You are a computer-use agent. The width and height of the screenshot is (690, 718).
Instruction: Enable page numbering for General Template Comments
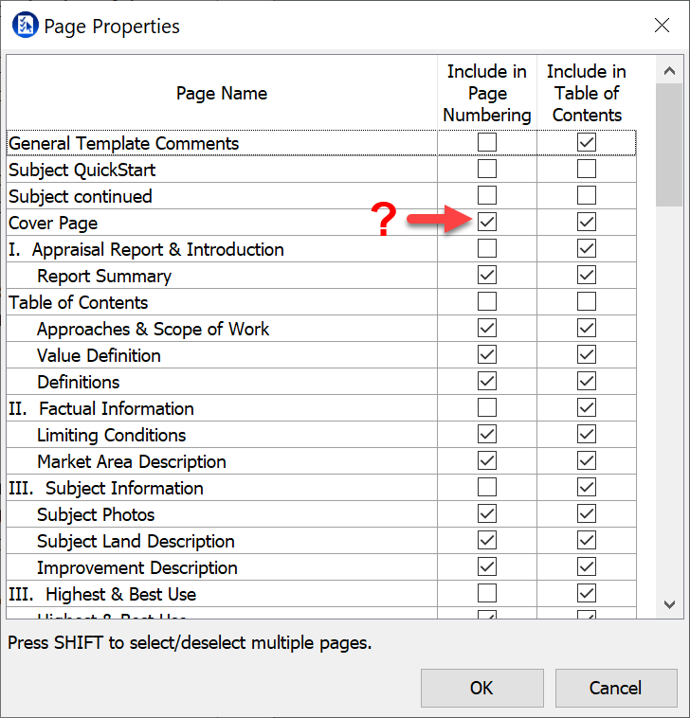pyautogui.click(x=487, y=143)
